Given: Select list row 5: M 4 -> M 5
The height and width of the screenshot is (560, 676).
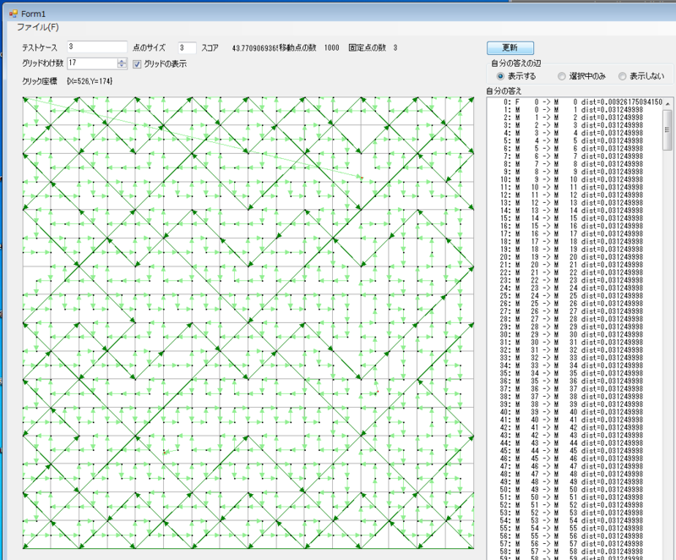Looking at the screenshot, I should (x=575, y=140).
